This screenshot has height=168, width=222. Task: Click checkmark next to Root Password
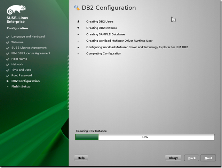(x=8, y=76)
